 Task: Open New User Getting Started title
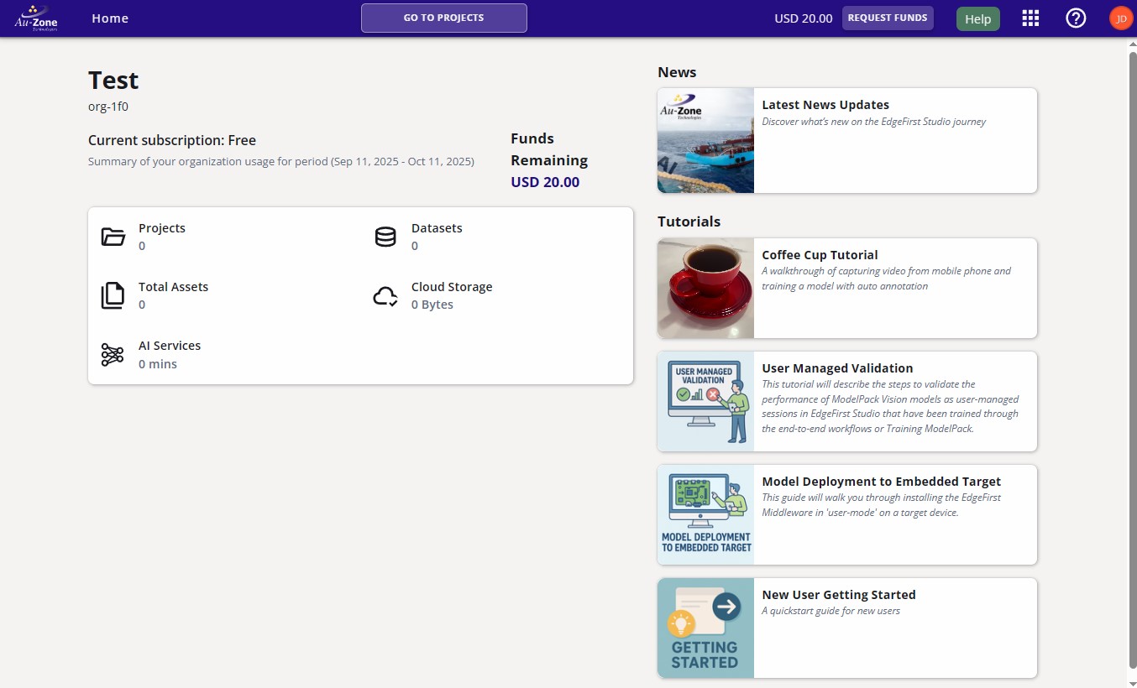[x=839, y=595]
